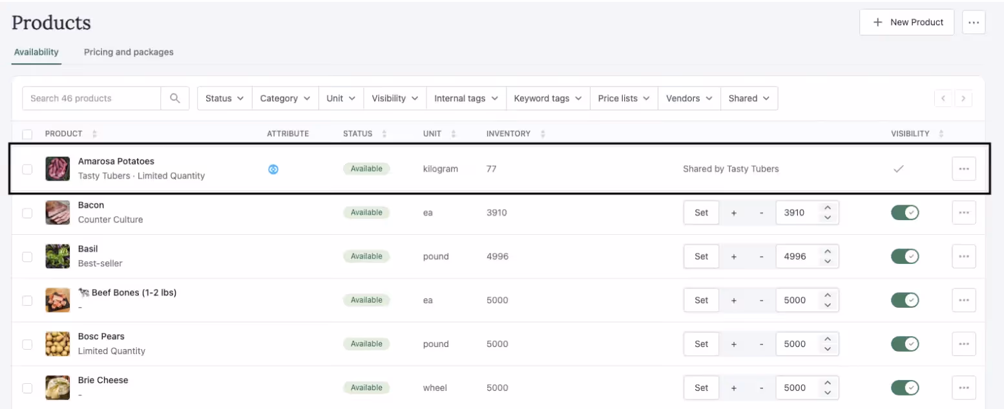
Task: Click the plus button in the Brie Cheese row
Action: click(734, 388)
